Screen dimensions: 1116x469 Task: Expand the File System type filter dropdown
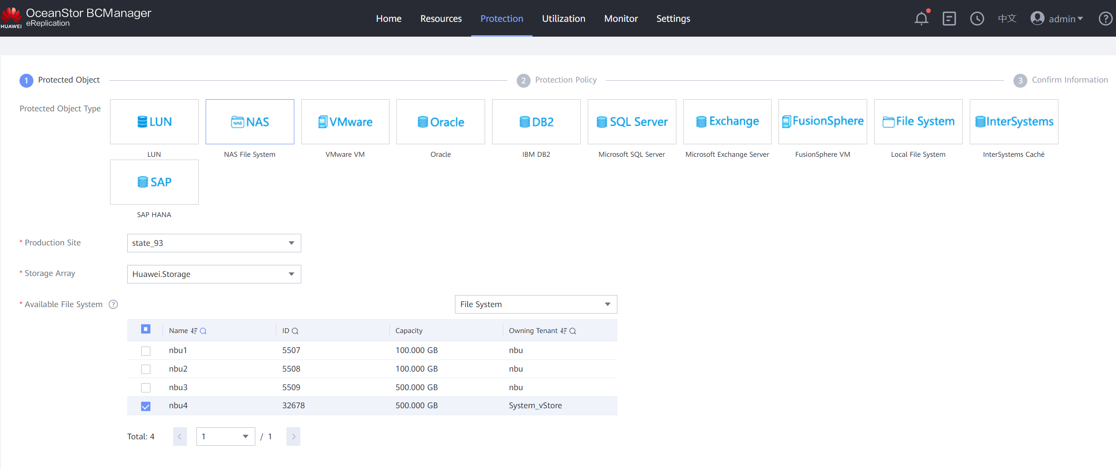[x=536, y=304]
